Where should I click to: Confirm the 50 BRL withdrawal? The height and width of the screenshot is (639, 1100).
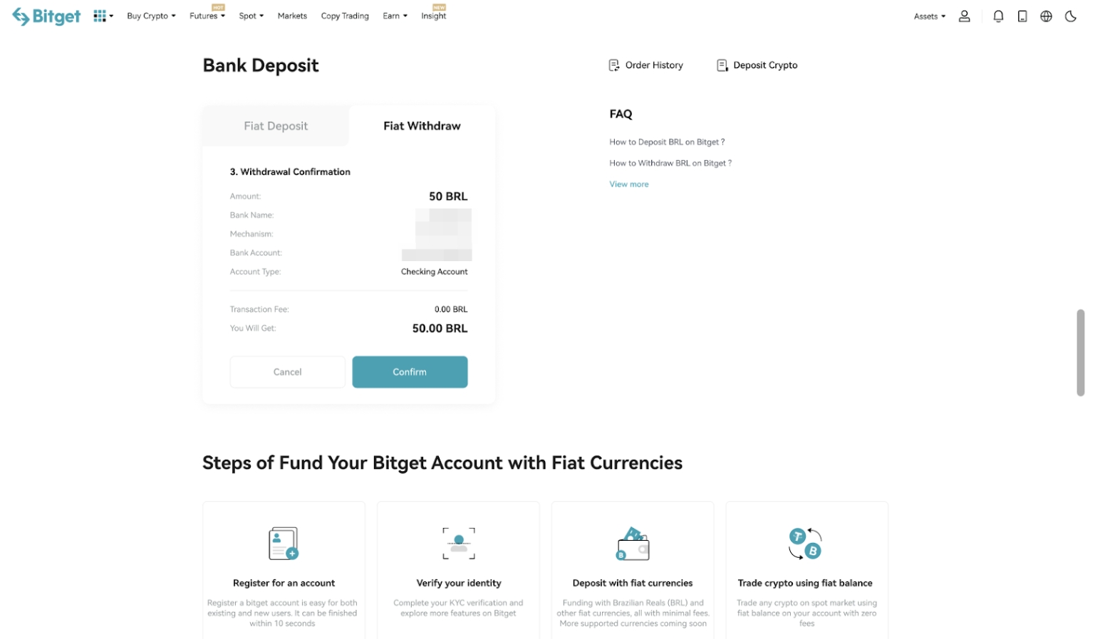click(409, 371)
